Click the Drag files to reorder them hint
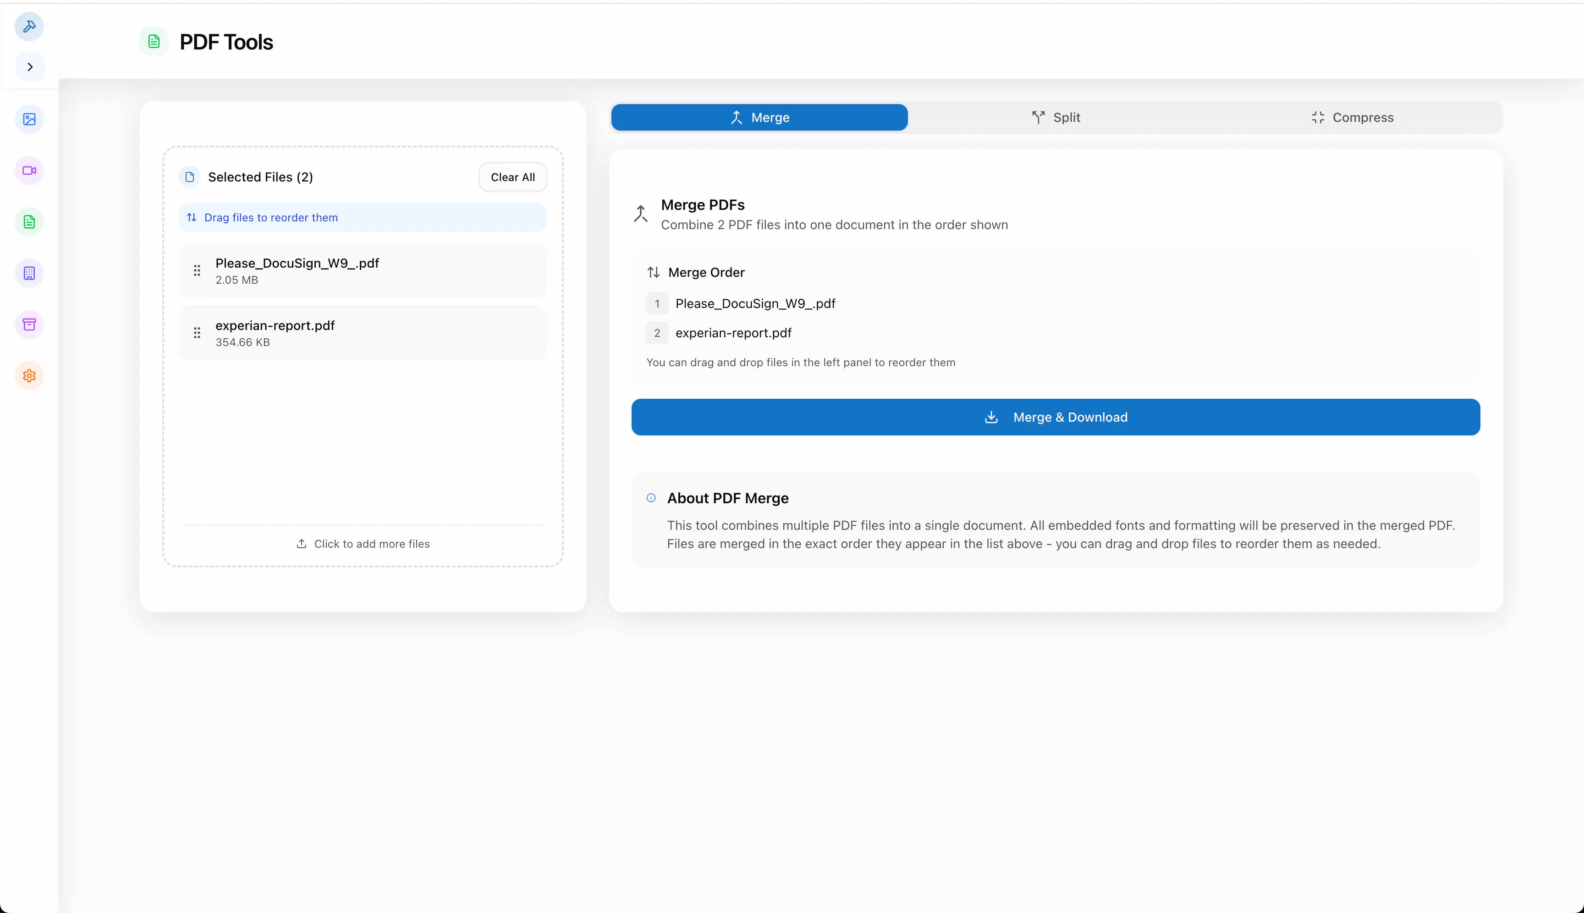This screenshot has width=1584, height=913. point(363,218)
